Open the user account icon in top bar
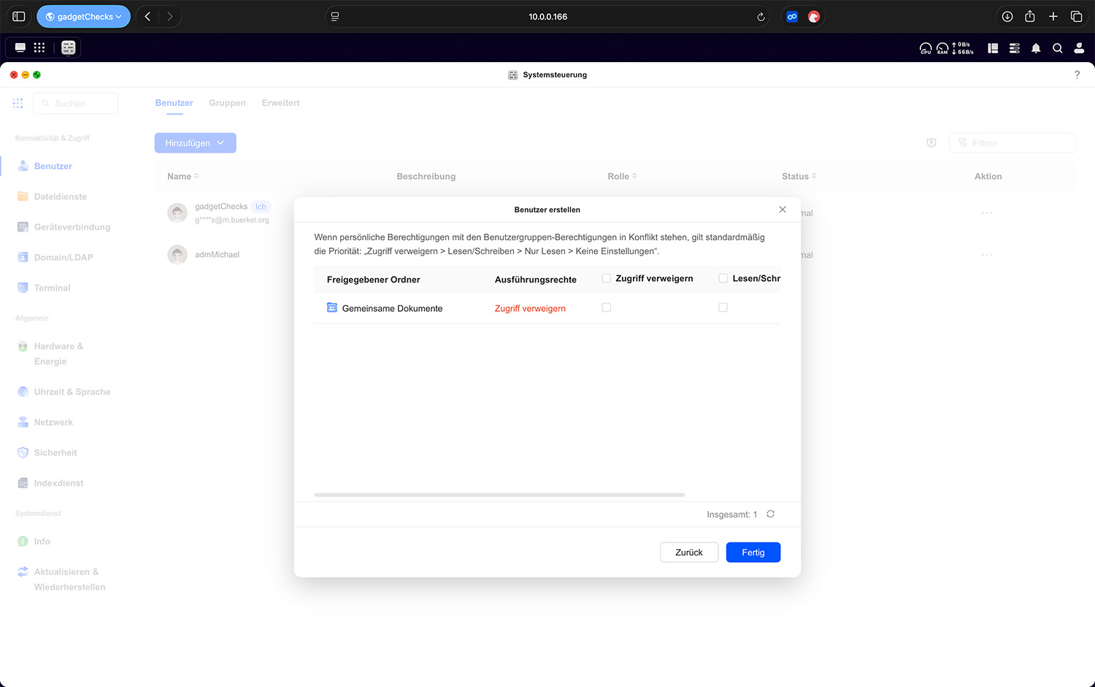Screen dimensions: 1095x687 tap(1078, 48)
